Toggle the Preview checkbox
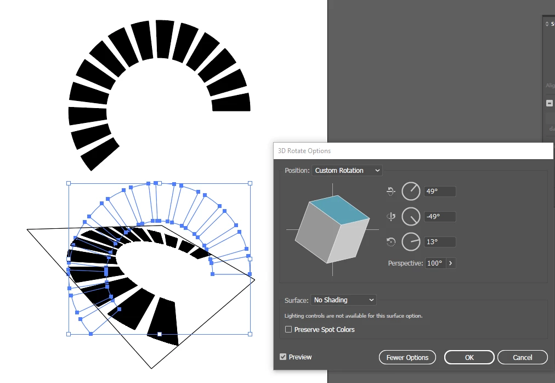 click(283, 357)
